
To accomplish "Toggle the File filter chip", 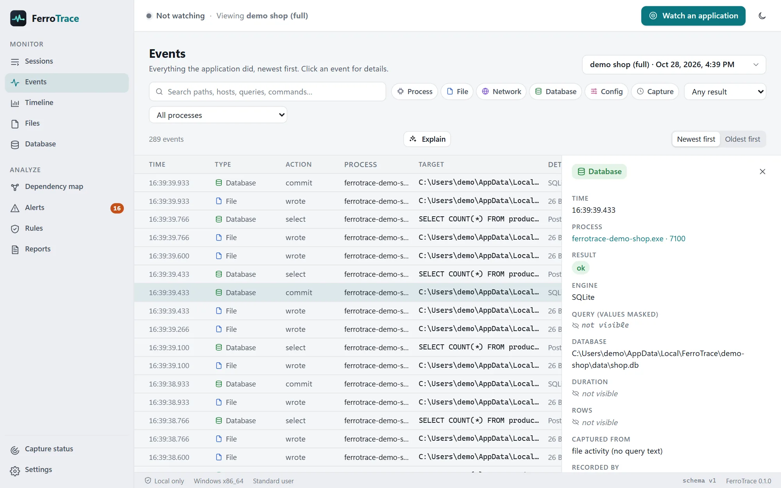I will (457, 92).
